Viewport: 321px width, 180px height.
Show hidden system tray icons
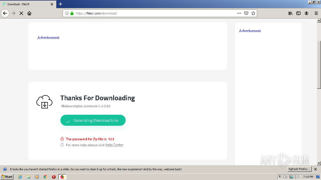click(280, 177)
